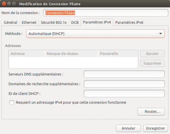This screenshot has width=170, height=134.
Task: Click the ID de client DHCP field
Action: click(x=124, y=94)
